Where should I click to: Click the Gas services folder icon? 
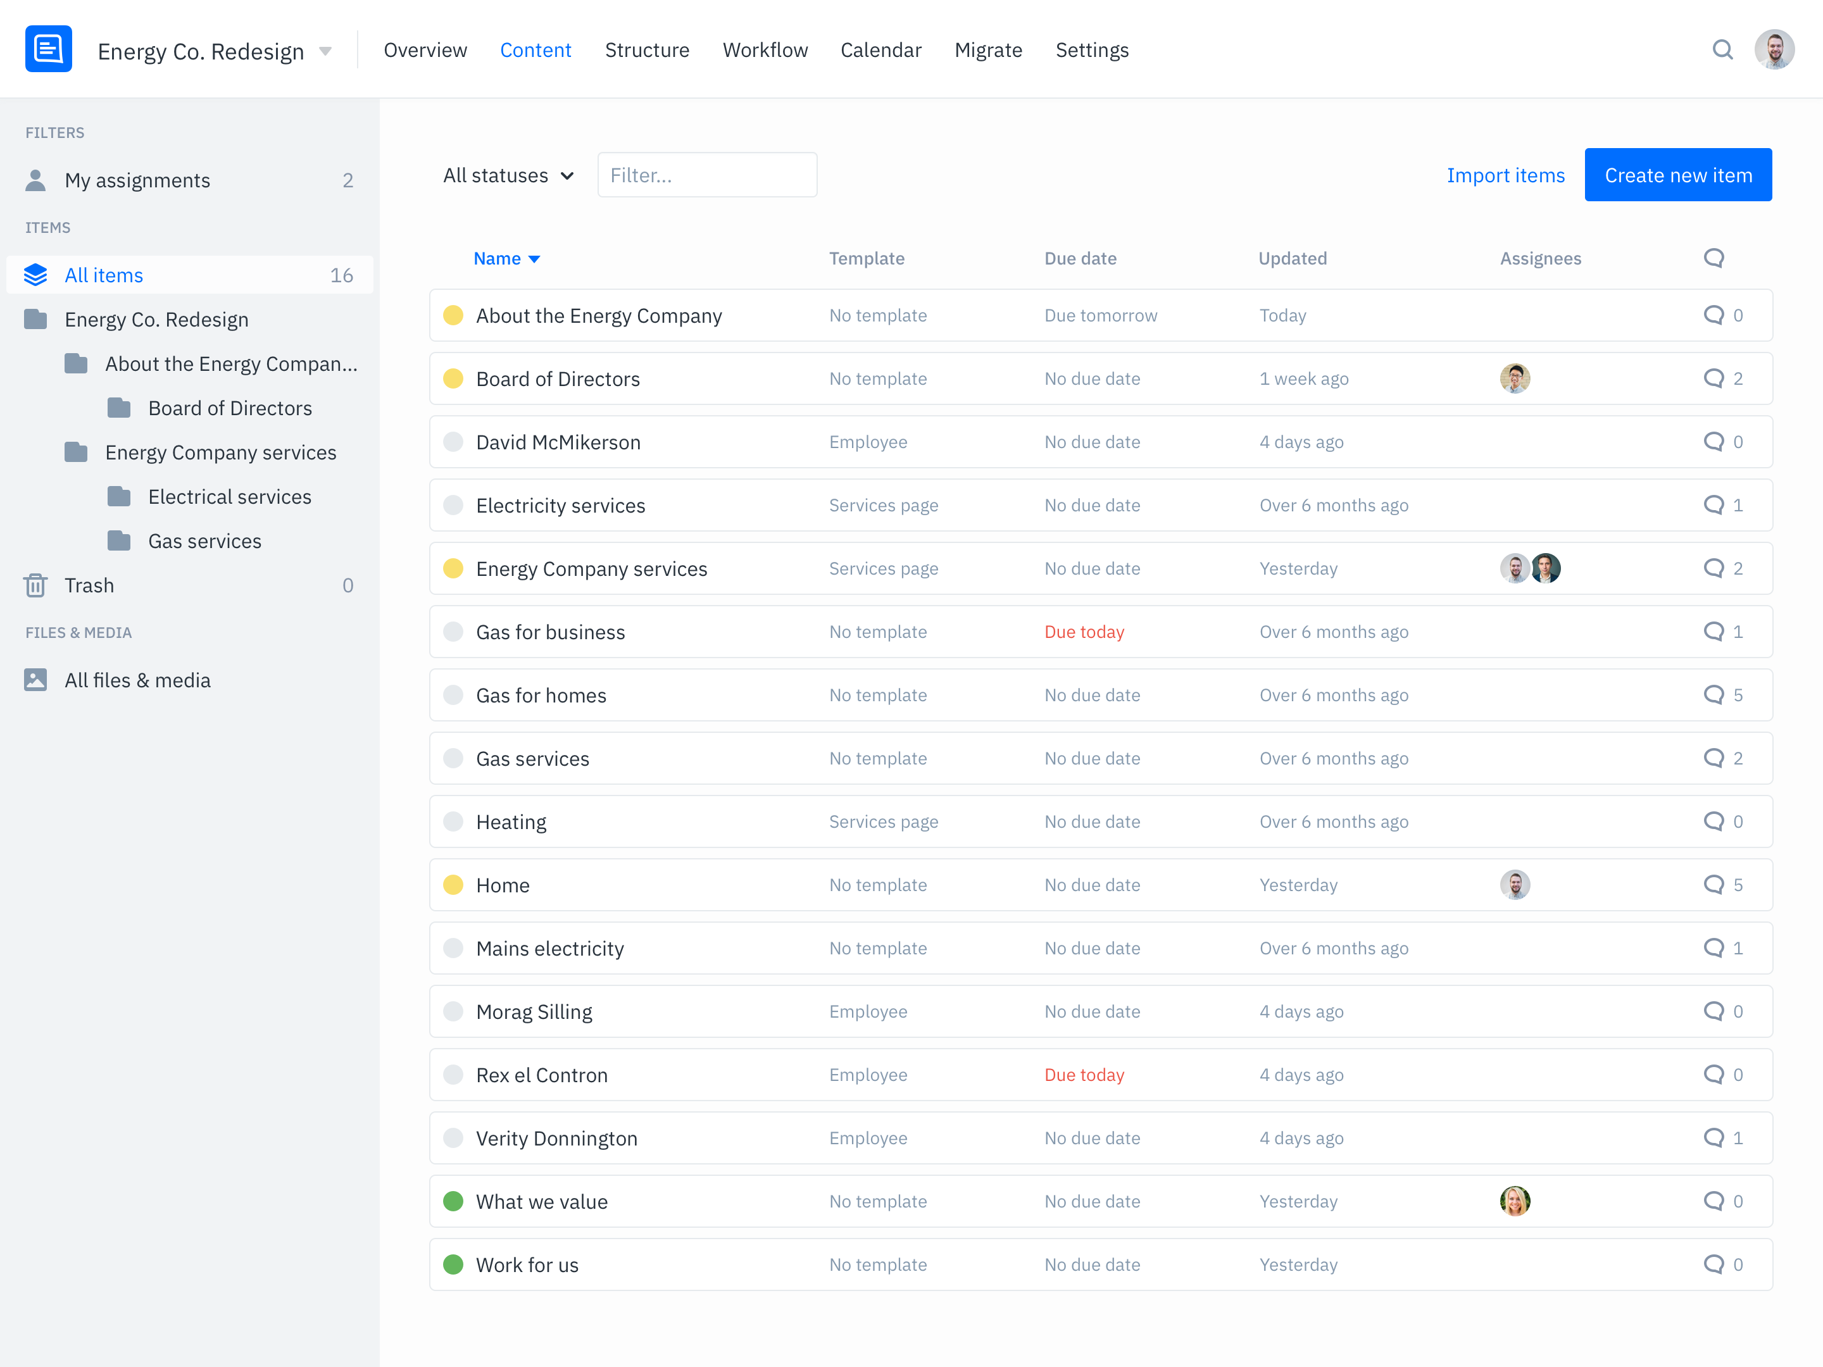pos(120,540)
